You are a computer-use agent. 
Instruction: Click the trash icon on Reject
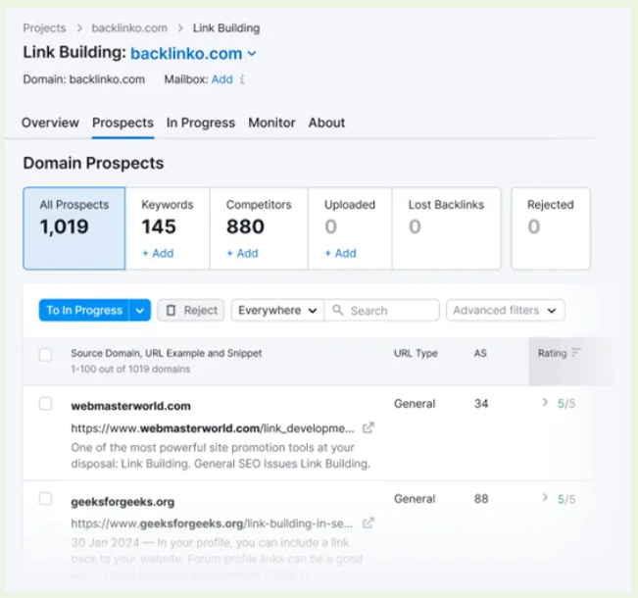click(x=171, y=310)
